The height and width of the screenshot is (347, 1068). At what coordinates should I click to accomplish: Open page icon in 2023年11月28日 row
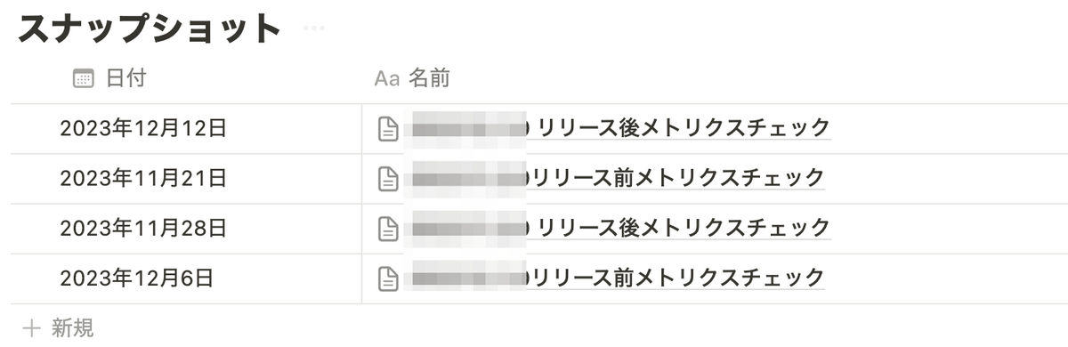(x=388, y=229)
